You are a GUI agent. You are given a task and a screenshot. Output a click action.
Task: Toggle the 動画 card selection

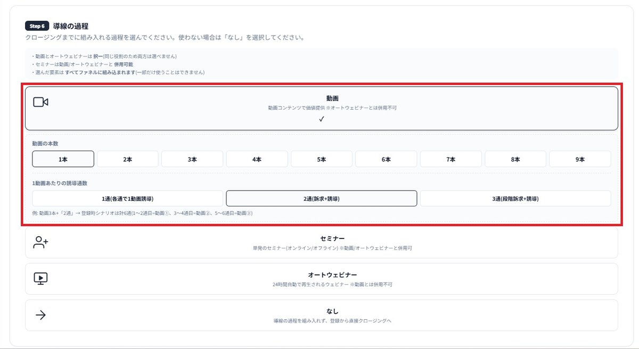click(x=322, y=109)
